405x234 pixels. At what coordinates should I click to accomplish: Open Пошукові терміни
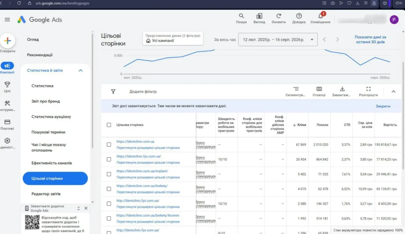[x=48, y=132]
